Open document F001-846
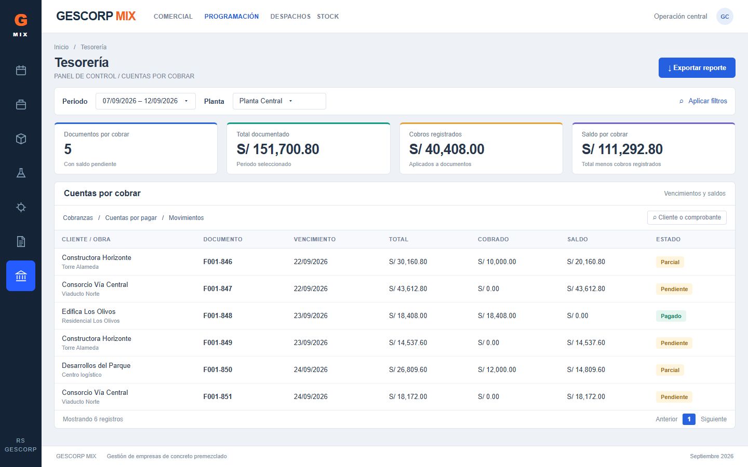This screenshot has height=467, width=748. [218, 262]
